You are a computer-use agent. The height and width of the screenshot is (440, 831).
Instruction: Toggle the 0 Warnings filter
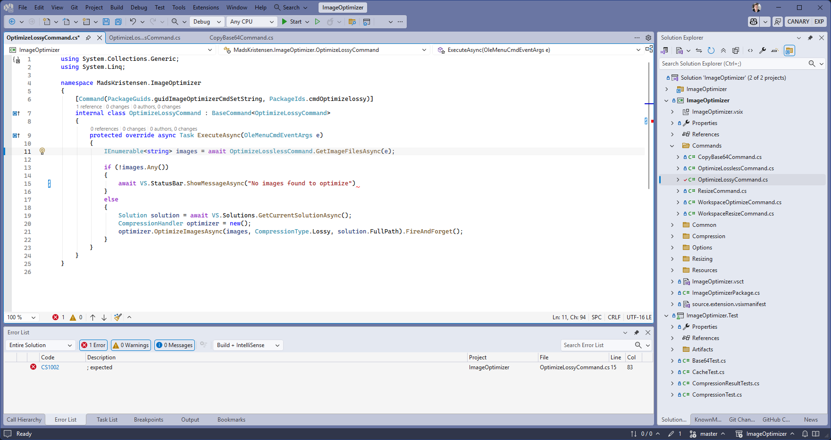coord(131,345)
